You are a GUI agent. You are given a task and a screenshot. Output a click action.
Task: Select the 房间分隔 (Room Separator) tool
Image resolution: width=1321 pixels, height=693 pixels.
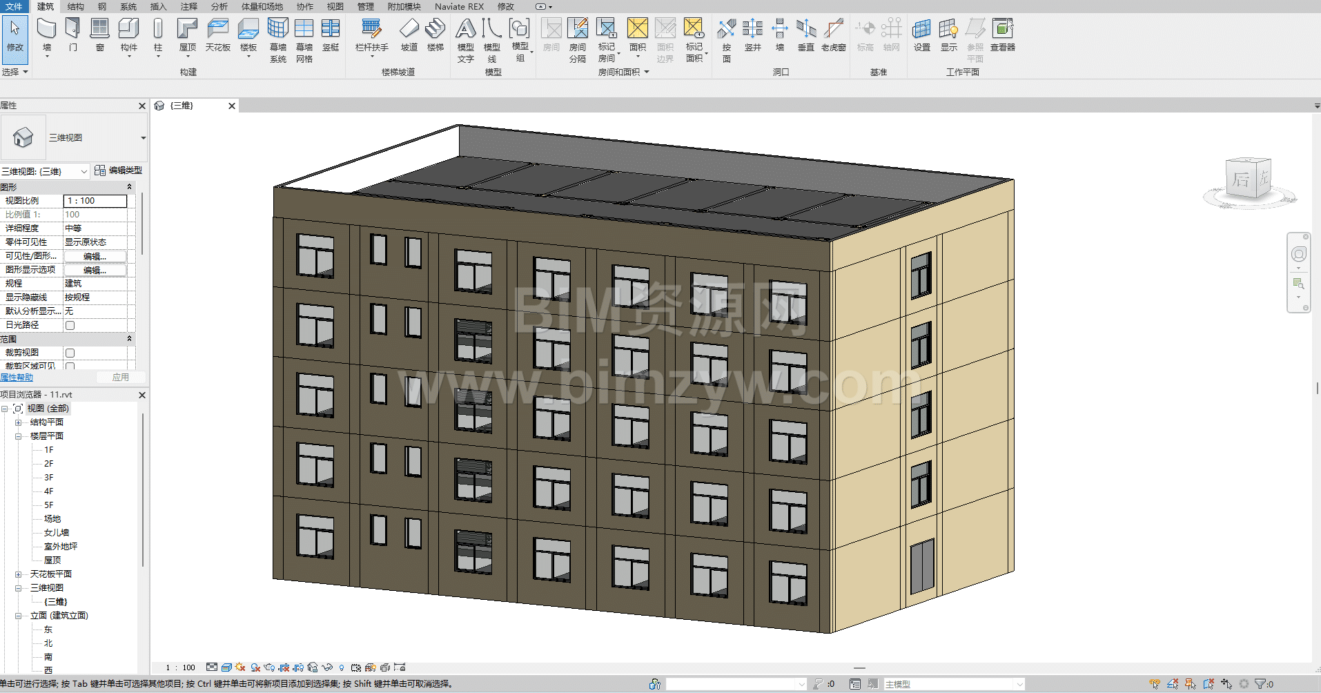click(x=578, y=40)
